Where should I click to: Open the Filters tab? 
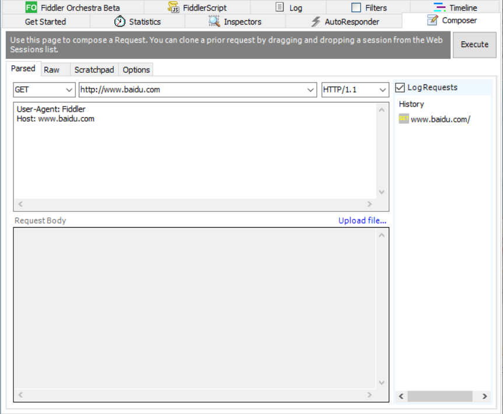368,8
